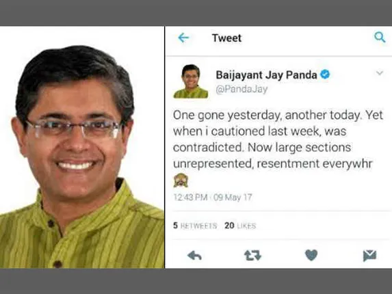Open the large portrait photo
The width and height of the screenshot is (392, 294).
[x=82, y=148]
